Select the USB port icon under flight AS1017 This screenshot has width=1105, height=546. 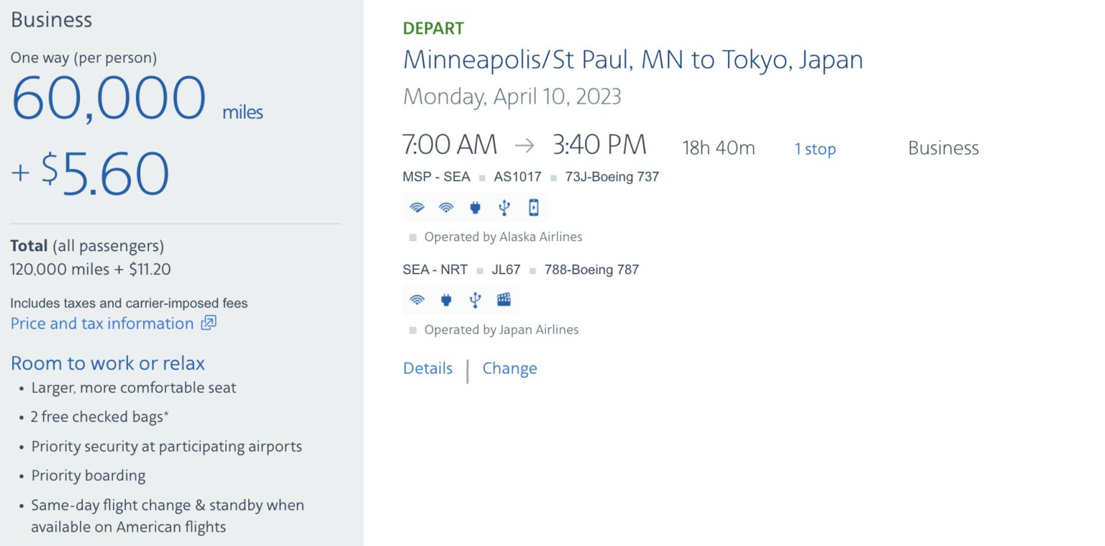coord(504,207)
